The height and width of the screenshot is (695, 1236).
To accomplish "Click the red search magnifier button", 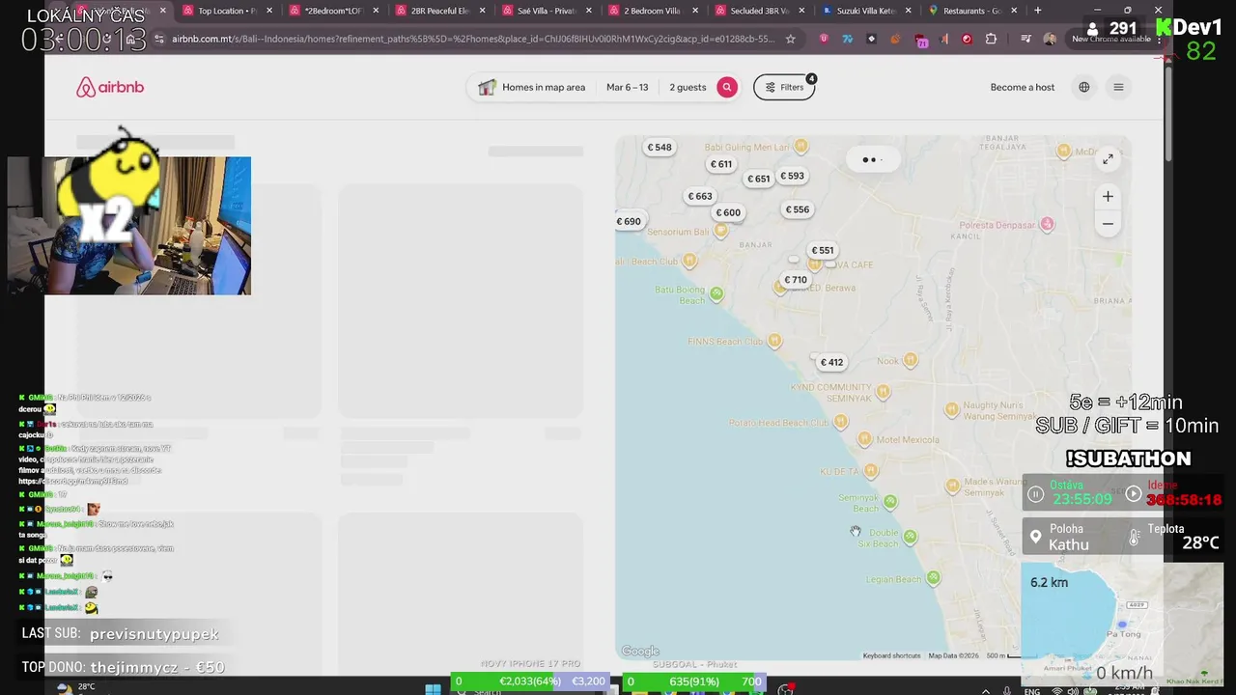I will [727, 87].
